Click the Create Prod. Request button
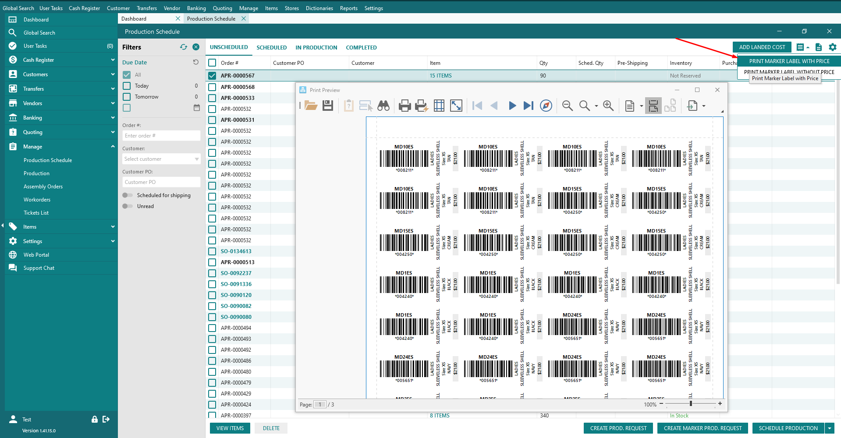 pyautogui.click(x=618, y=428)
